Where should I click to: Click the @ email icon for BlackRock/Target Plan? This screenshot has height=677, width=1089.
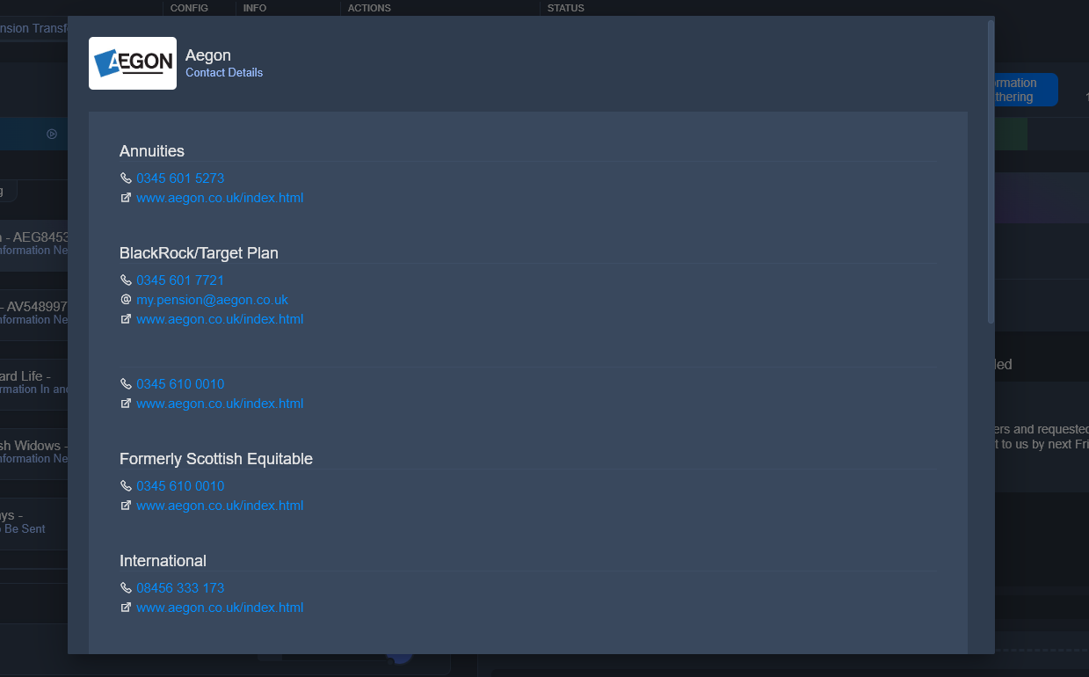coord(126,300)
